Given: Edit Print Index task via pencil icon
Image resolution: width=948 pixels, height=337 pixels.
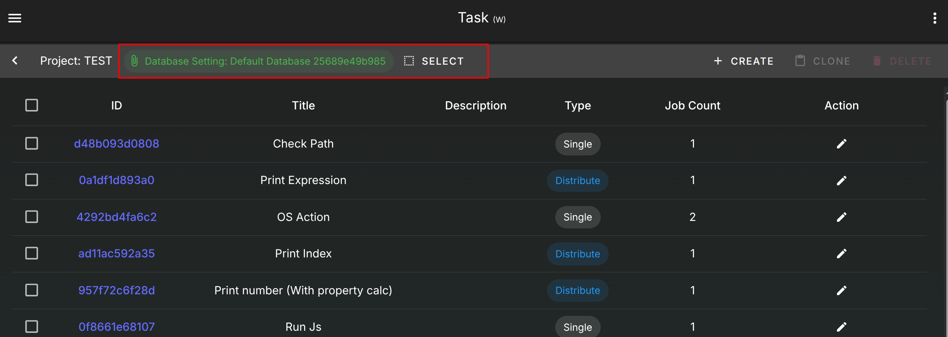Looking at the screenshot, I should click(x=841, y=254).
